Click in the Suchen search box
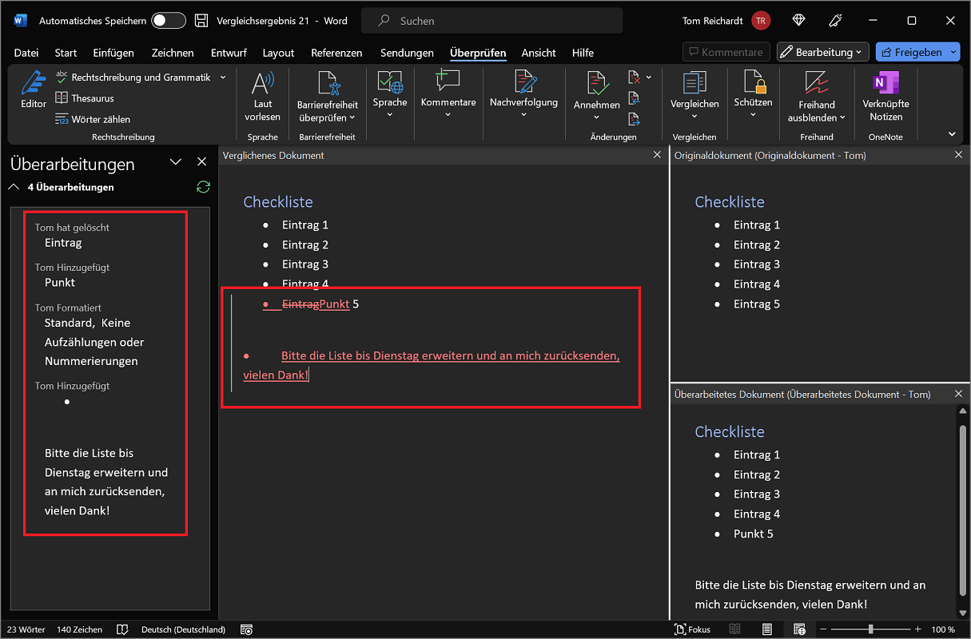Image resolution: width=971 pixels, height=639 pixels. pos(491,21)
